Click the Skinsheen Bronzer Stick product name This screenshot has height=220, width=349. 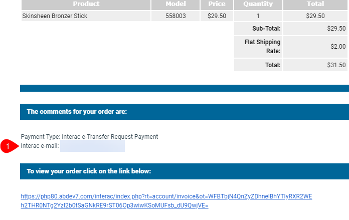[55, 16]
